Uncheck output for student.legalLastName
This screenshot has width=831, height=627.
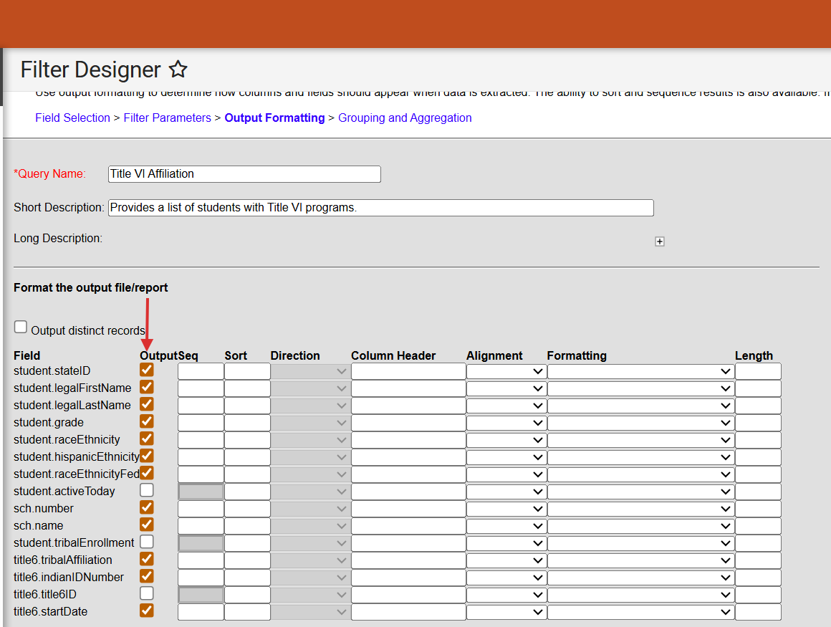(x=147, y=404)
